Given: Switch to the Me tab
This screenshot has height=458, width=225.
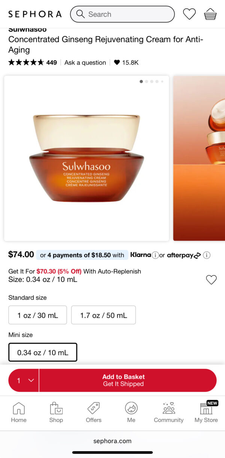Looking at the screenshot, I should 131,413.
